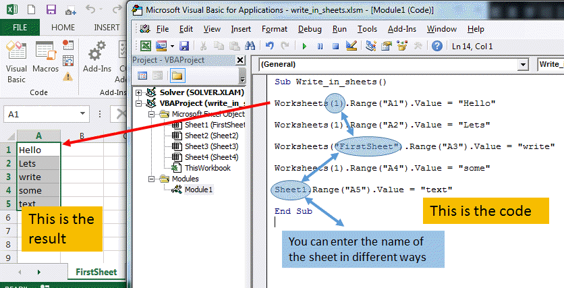The width and height of the screenshot is (564, 288).
Task: Open the Write_ procedure dropdown box
Action: [551, 65]
